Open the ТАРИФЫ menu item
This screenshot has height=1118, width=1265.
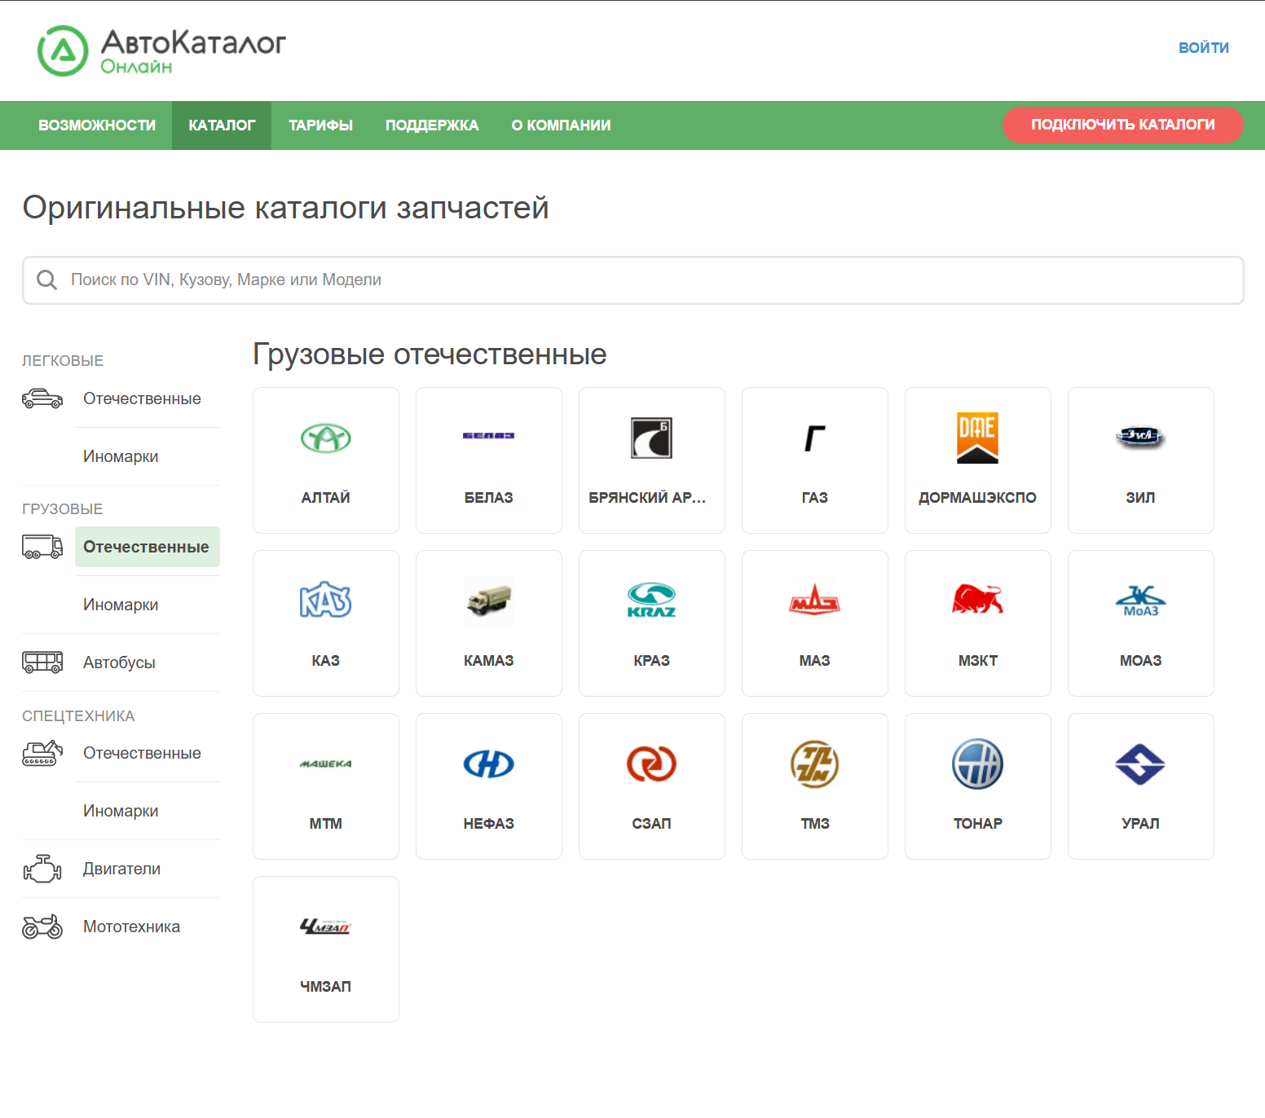point(320,125)
